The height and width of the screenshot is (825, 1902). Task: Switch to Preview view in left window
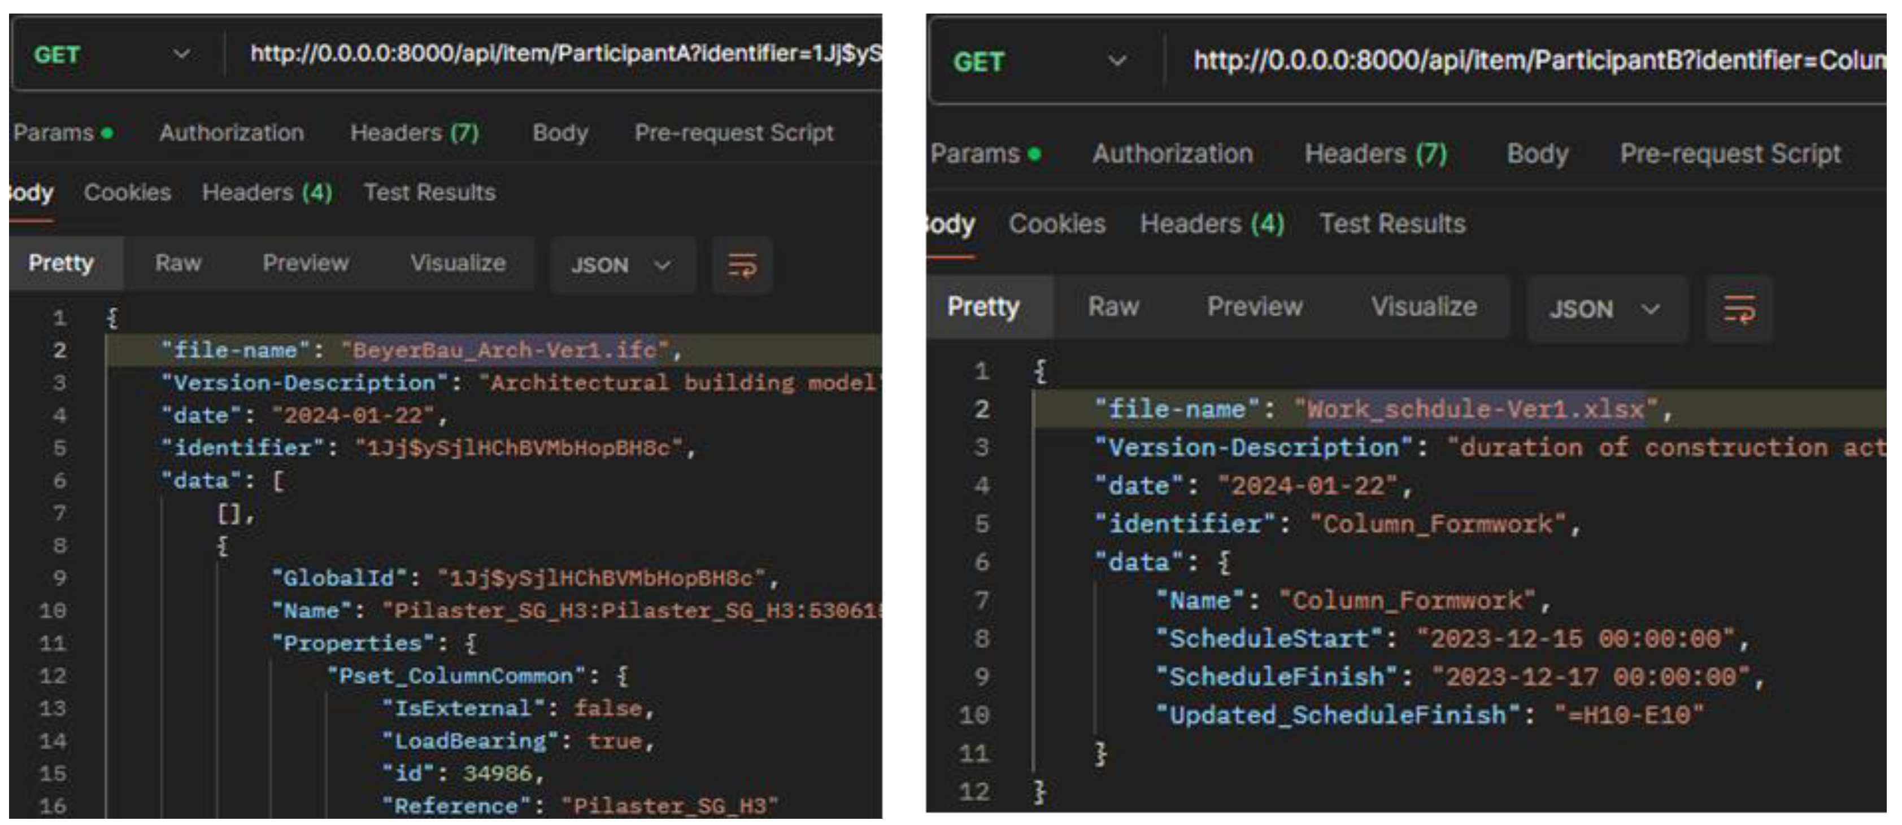point(306,263)
